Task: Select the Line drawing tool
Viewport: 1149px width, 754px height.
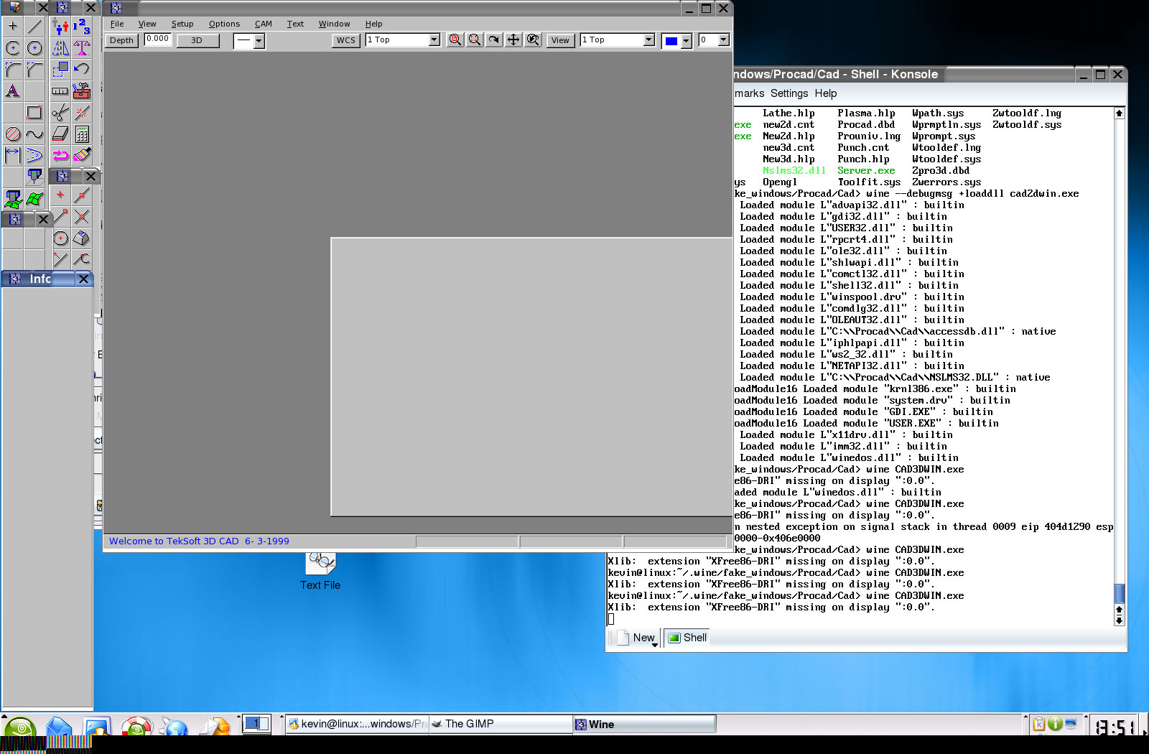Action: pos(34,27)
